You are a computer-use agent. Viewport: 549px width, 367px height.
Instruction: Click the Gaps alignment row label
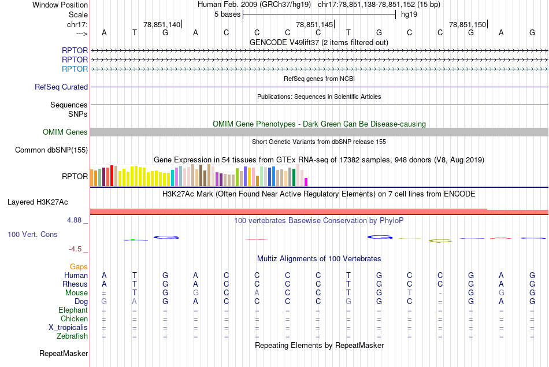tap(79, 267)
